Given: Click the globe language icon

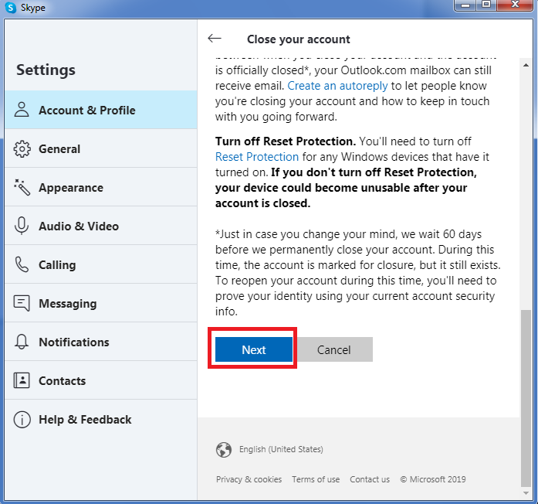Looking at the screenshot, I should pos(224,449).
